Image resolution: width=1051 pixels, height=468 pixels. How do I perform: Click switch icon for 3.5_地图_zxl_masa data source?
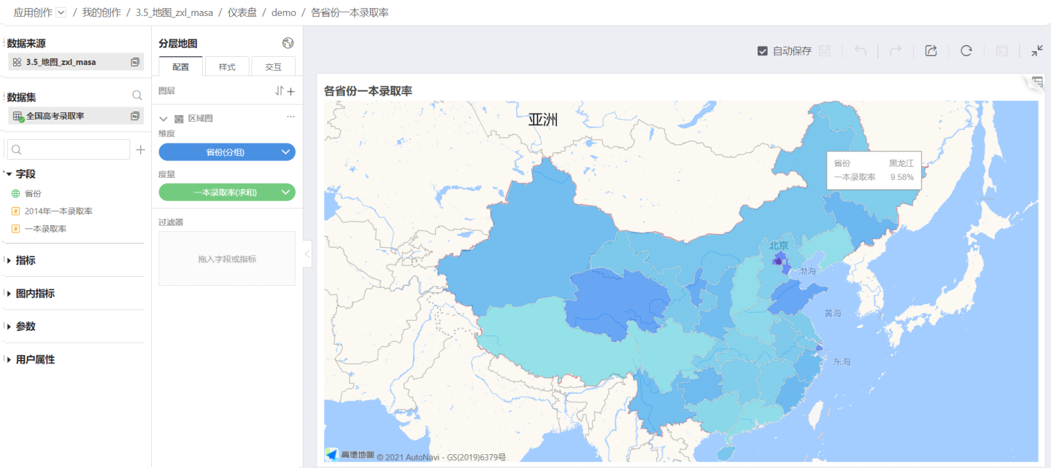click(x=135, y=62)
